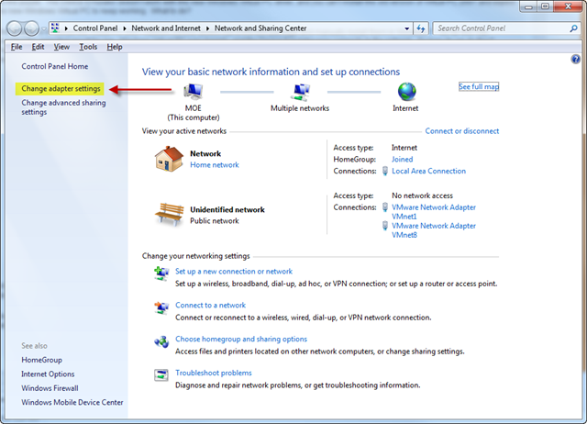Image resolution: width=587 pixels, height=424 pixels.
Task: Open the View menu
Action: [61, 46]
